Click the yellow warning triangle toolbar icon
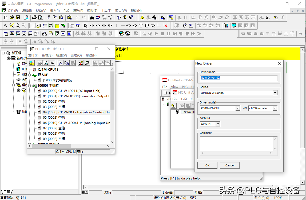Viewport: 306px width, 200px height. click(142, 18)
